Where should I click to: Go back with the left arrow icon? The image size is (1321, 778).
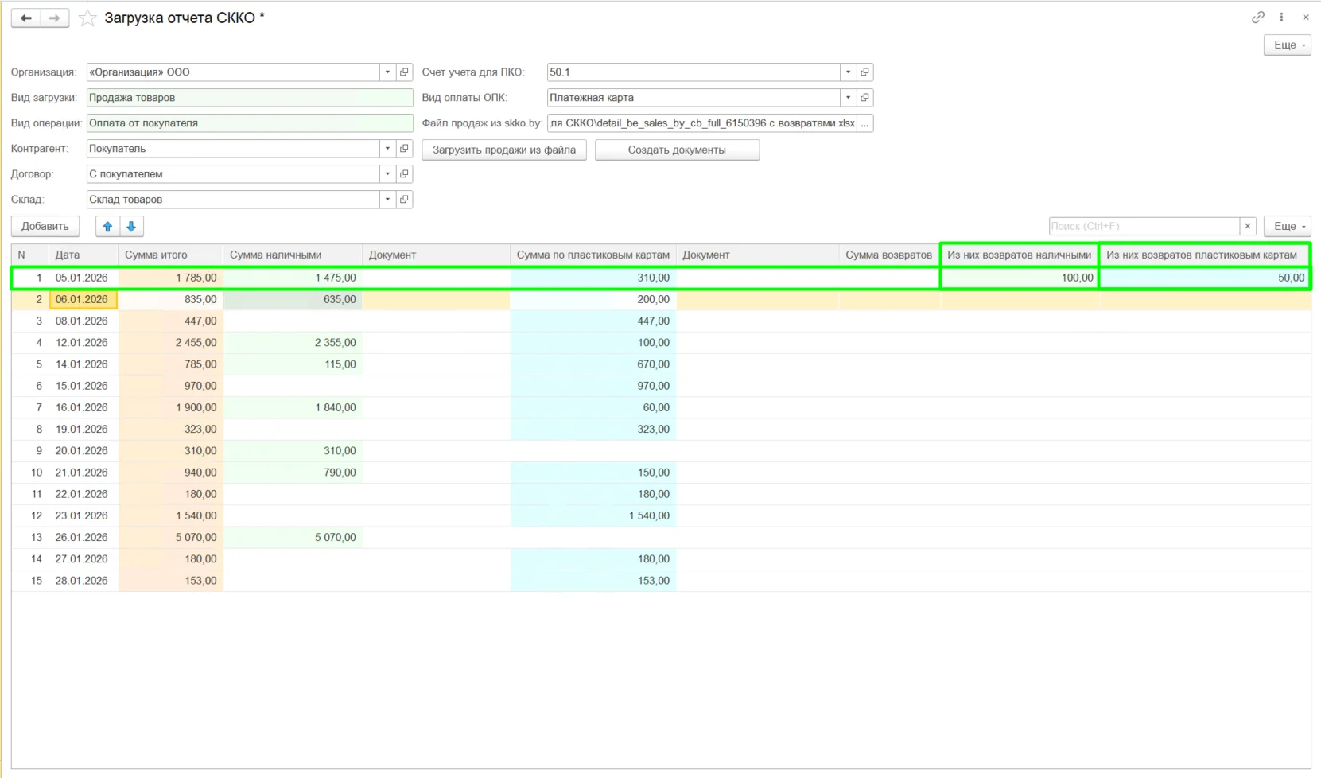[25, 18]
